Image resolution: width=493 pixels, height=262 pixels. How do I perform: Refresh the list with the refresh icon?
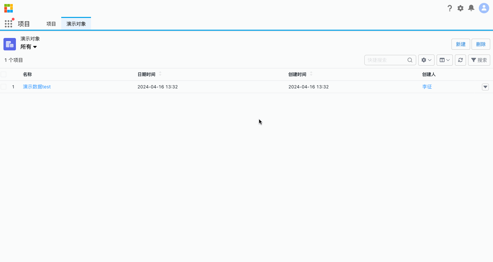click(x=460, y=60)
